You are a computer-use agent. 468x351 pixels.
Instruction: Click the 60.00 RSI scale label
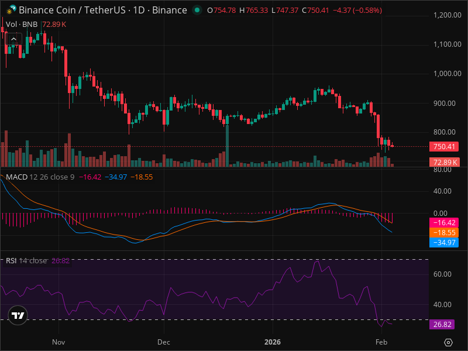coord(442,274)
